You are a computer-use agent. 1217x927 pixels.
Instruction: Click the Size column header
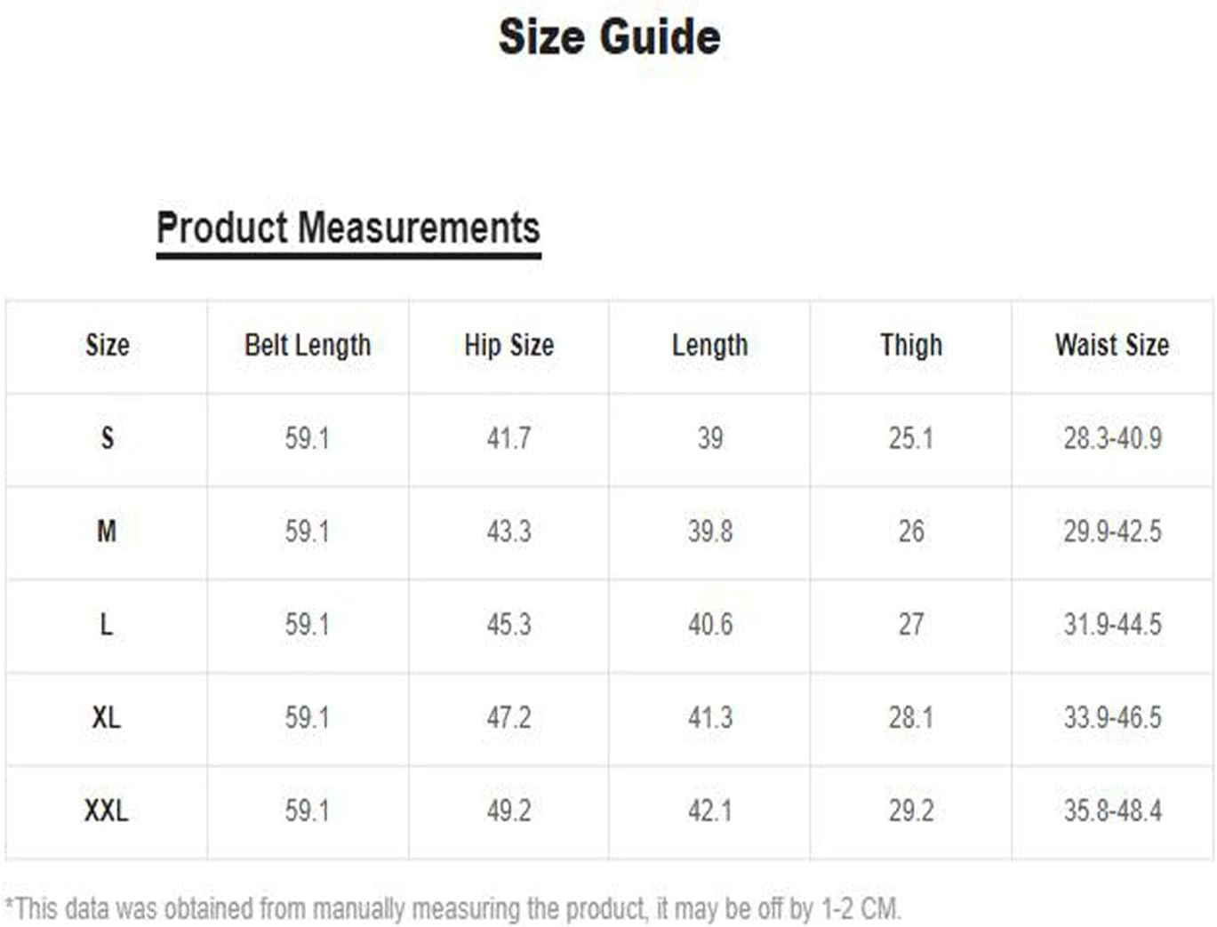(107, 345)
